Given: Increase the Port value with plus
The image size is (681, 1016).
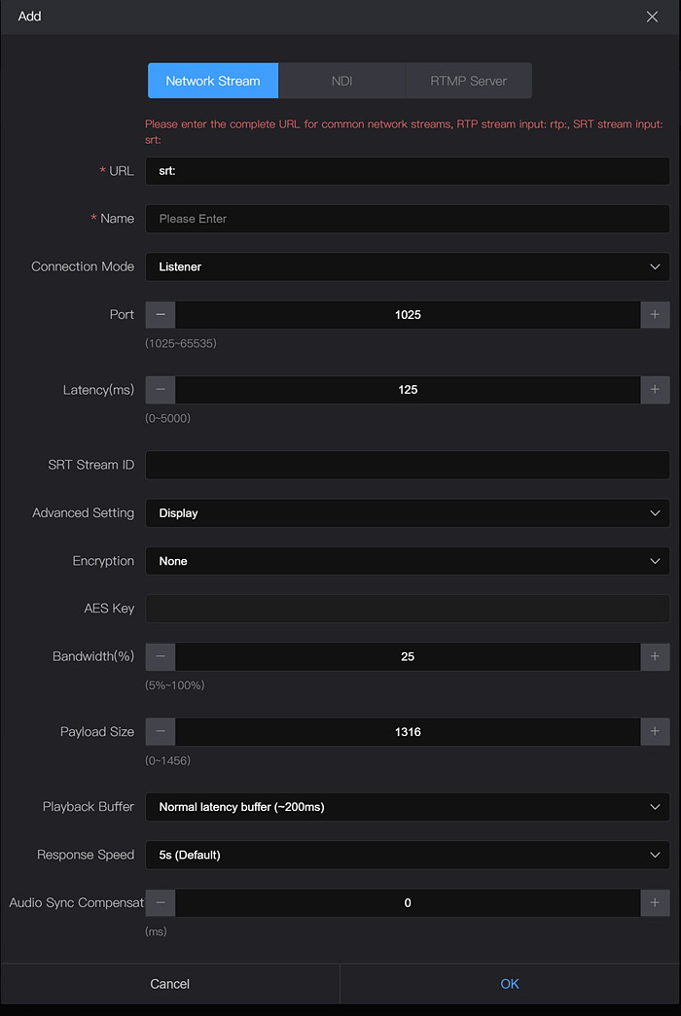Looking at the screenshot, I should [655, 315].
